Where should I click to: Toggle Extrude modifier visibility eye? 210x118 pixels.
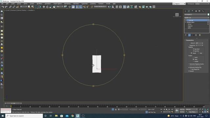pyautogui.click(x=186, y=20)
